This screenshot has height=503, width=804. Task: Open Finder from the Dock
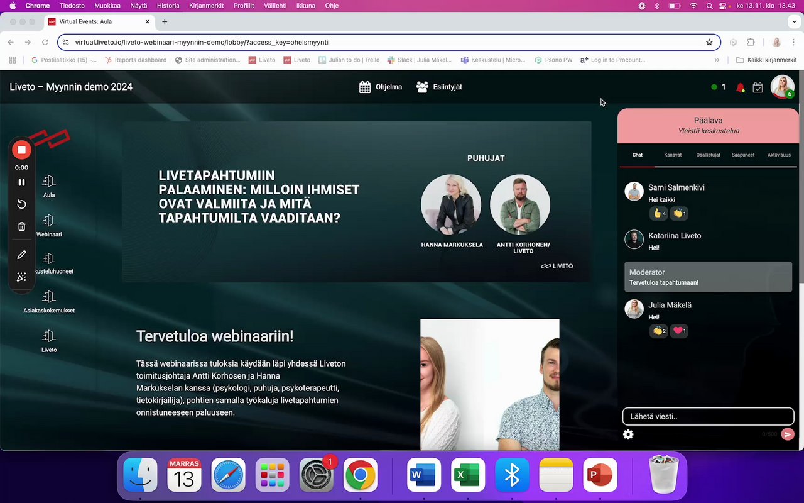[140, 475]
